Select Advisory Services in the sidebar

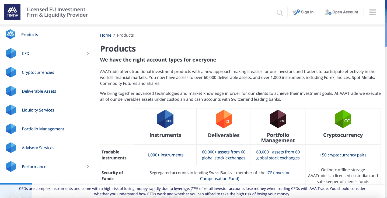click(38, 148)
